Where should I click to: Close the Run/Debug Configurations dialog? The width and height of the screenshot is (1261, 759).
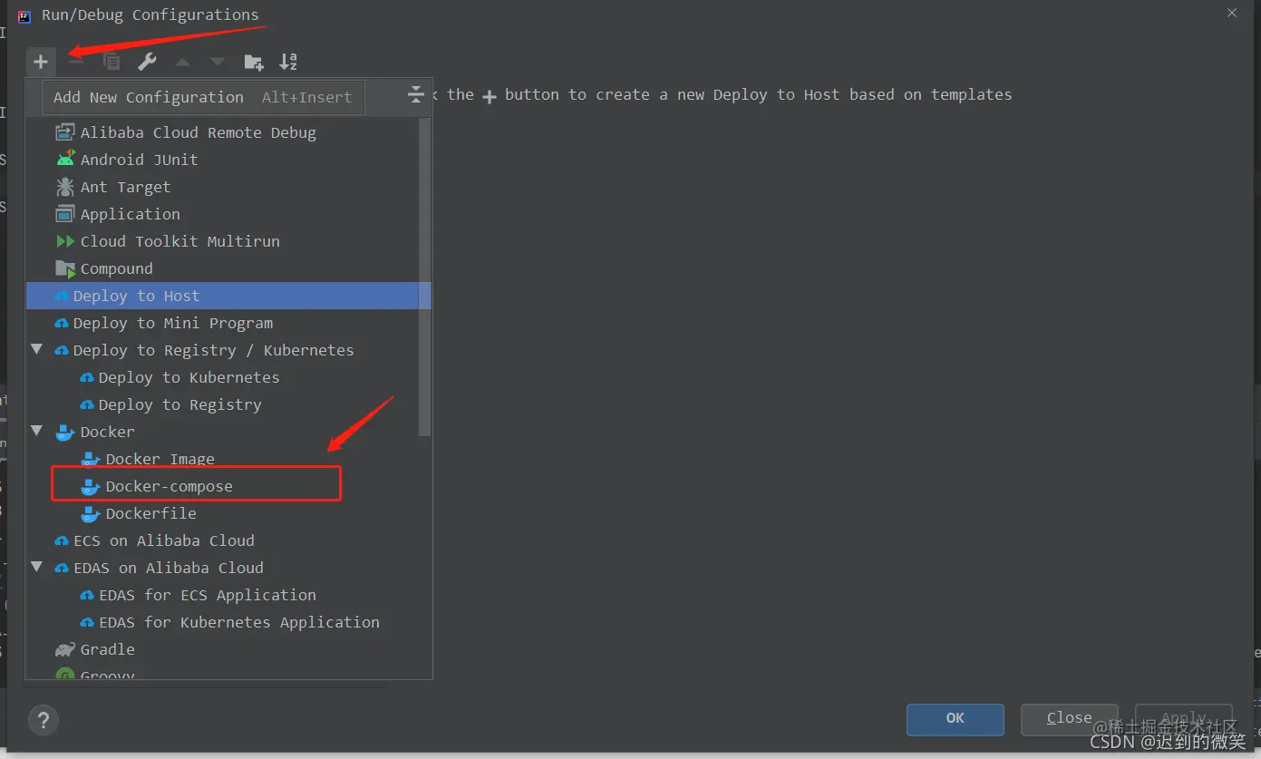[1232, 14]
